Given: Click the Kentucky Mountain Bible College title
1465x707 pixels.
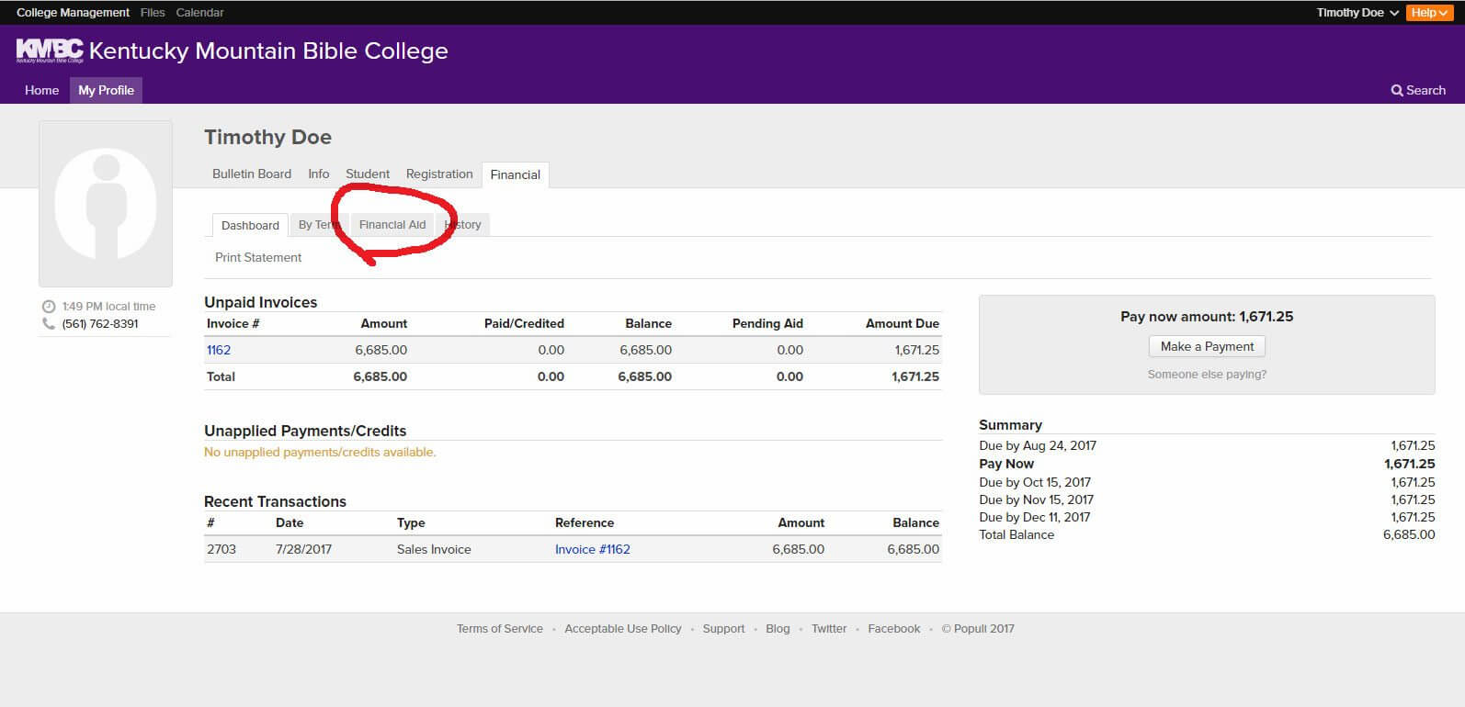Looking at the screenshot, I should point(268,50).
